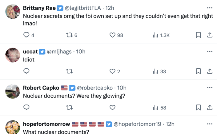Like uccat's "Idiot" tweet

(113, 71)
